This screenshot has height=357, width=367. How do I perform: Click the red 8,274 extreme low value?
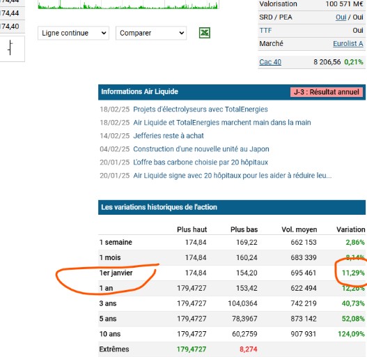[249, 349]
